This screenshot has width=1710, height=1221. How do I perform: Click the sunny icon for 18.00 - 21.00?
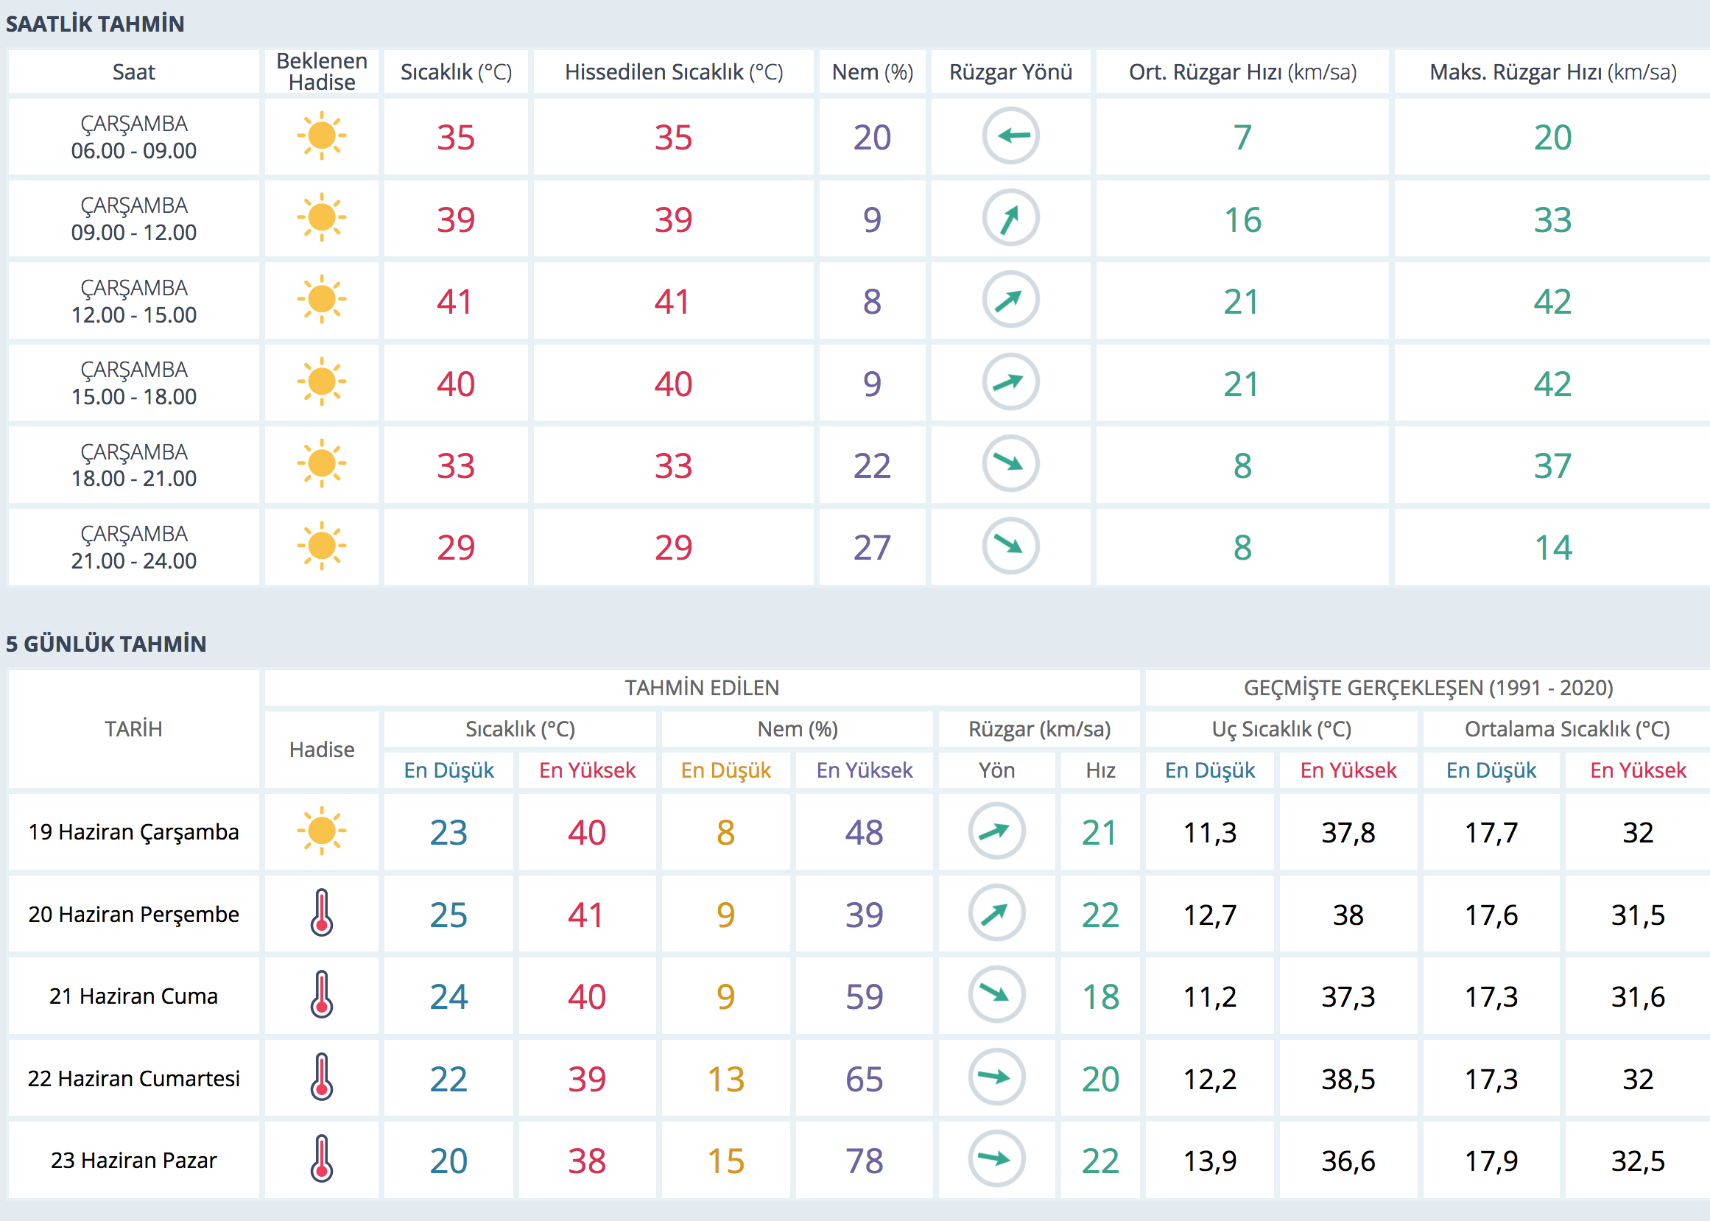click(322, 464)
